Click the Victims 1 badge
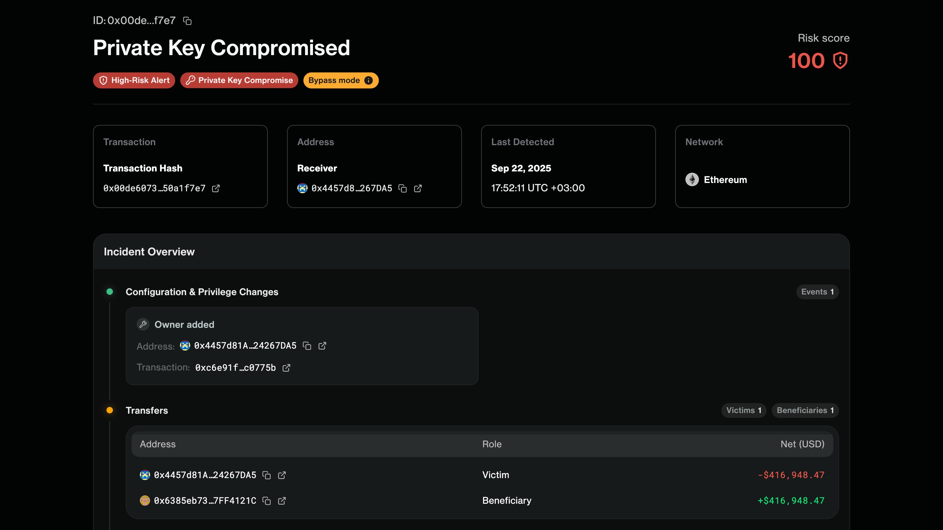This screenshot has height=530, width=943. [x=743, y=410]
